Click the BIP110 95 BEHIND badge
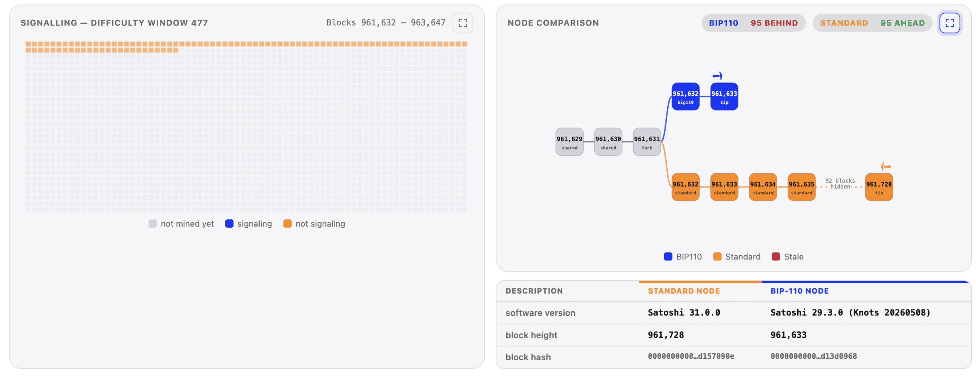 click(x=753, y=23)
